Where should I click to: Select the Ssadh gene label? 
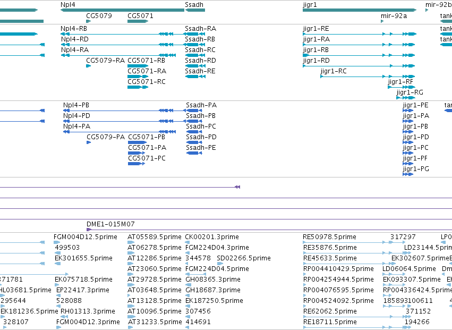coord(194,5)
